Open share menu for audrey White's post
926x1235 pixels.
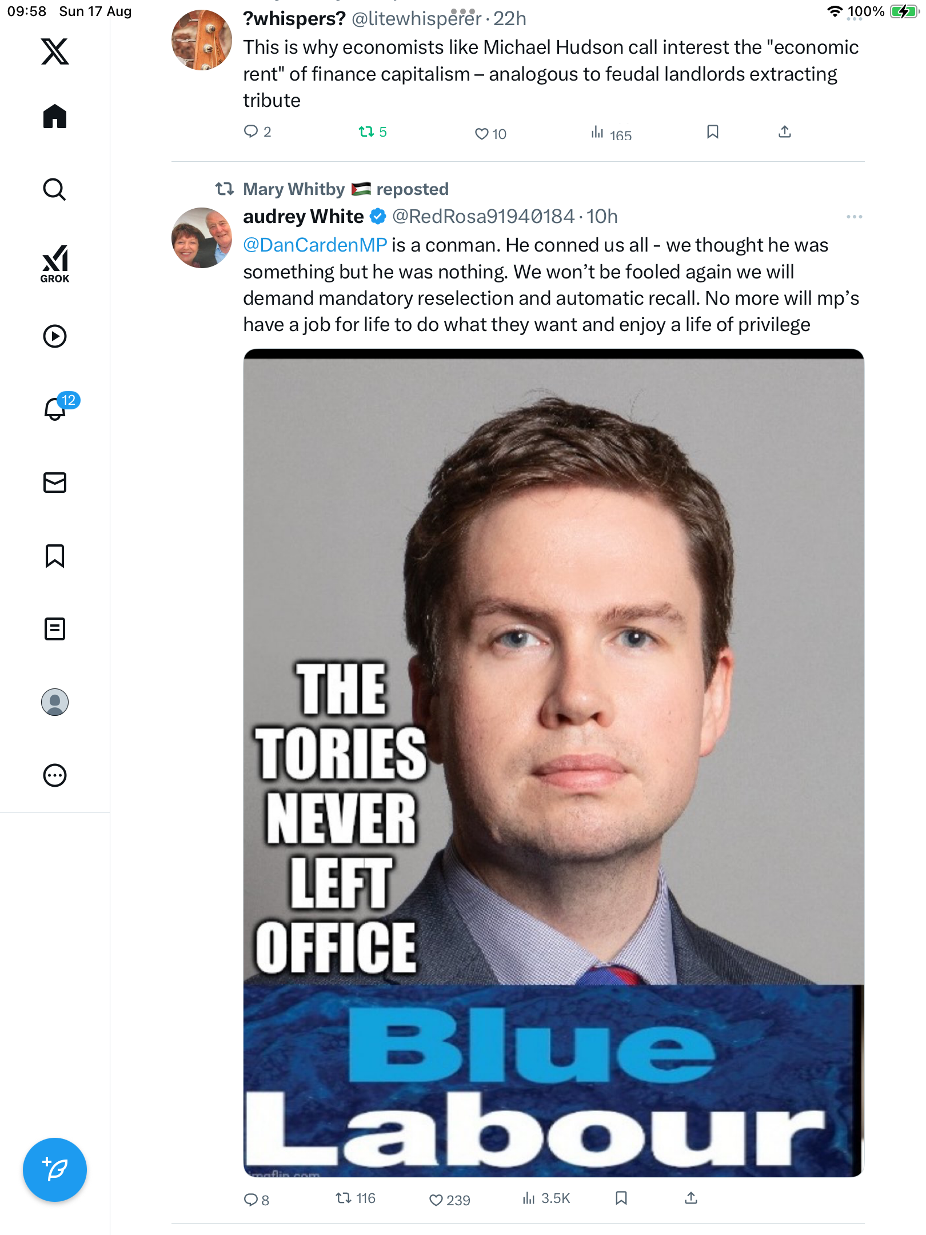pyautogui.click(x=691, y=1198)
